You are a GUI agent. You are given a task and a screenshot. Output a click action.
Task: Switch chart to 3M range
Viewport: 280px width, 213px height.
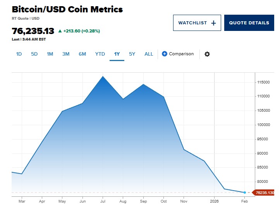point(66,54)
